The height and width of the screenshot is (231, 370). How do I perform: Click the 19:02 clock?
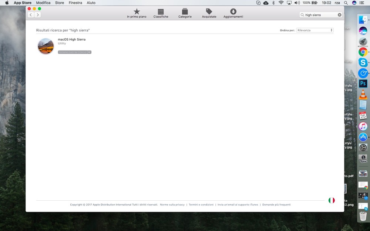(327, 3)
